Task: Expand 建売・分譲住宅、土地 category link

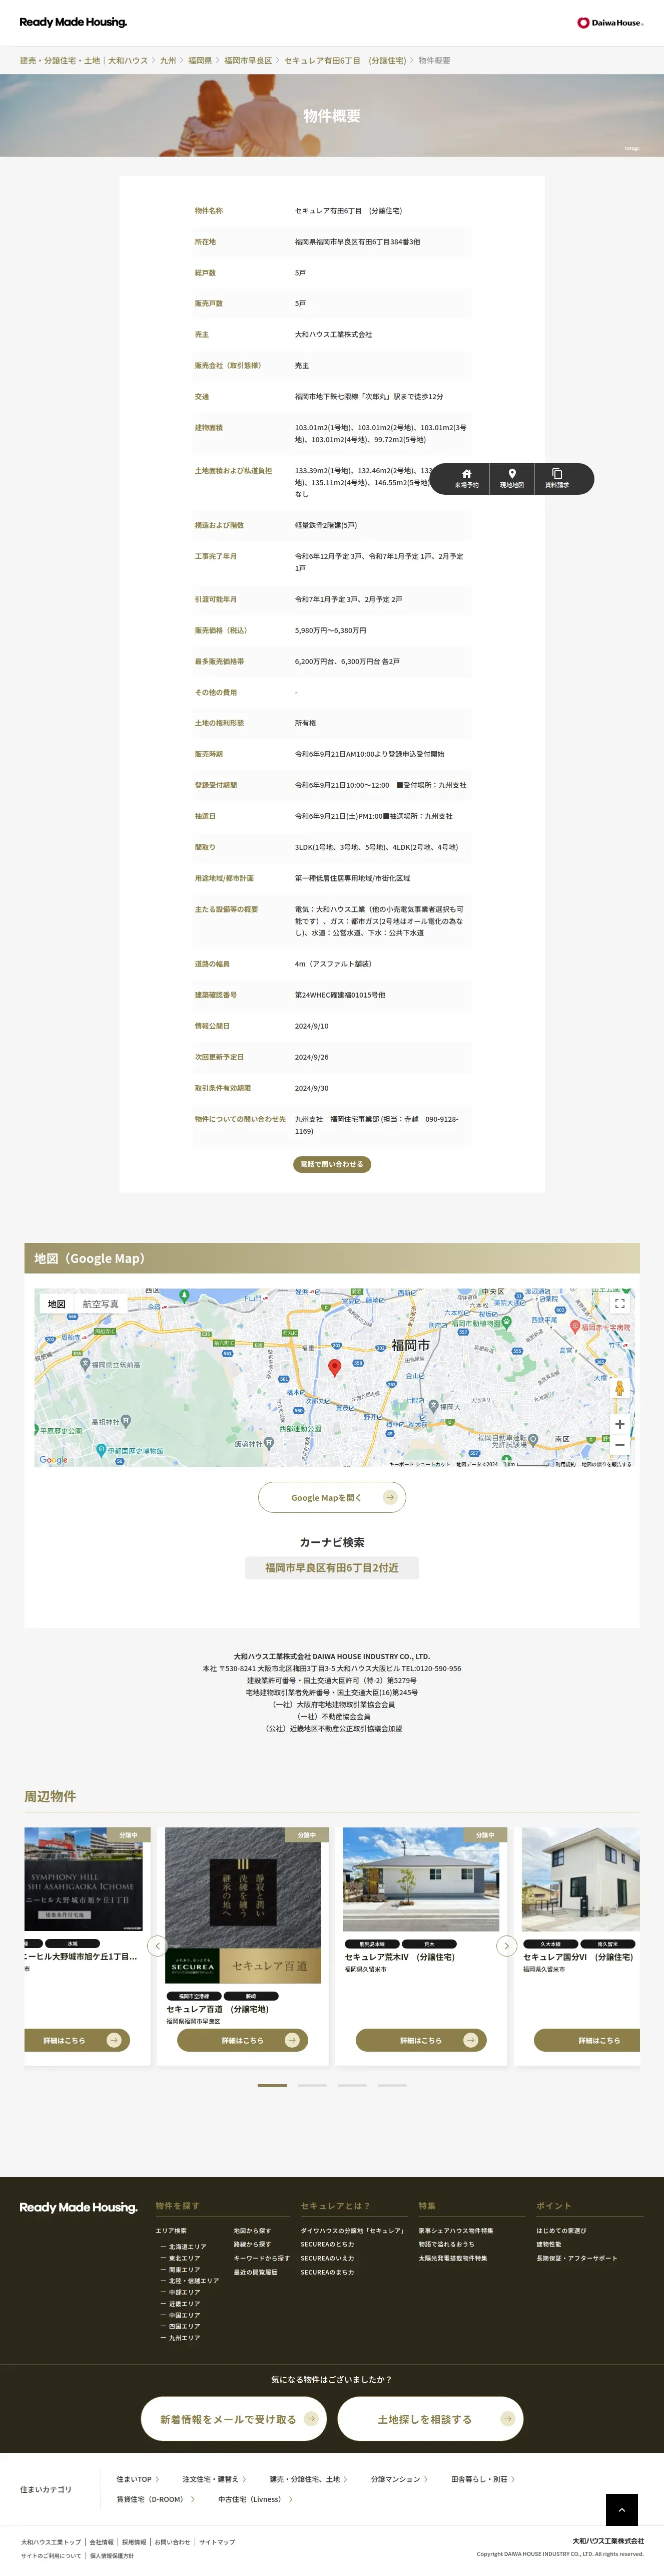Action: [x=309, y=2479]
